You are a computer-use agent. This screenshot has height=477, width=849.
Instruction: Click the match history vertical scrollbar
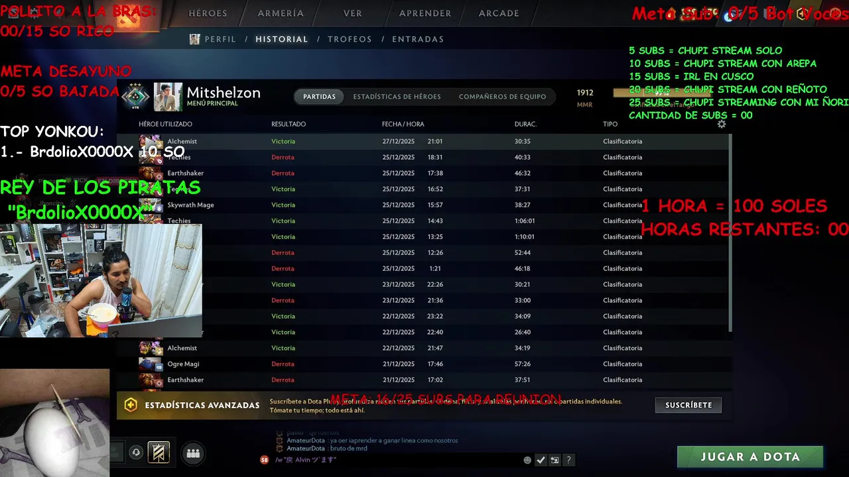(730, 233)
